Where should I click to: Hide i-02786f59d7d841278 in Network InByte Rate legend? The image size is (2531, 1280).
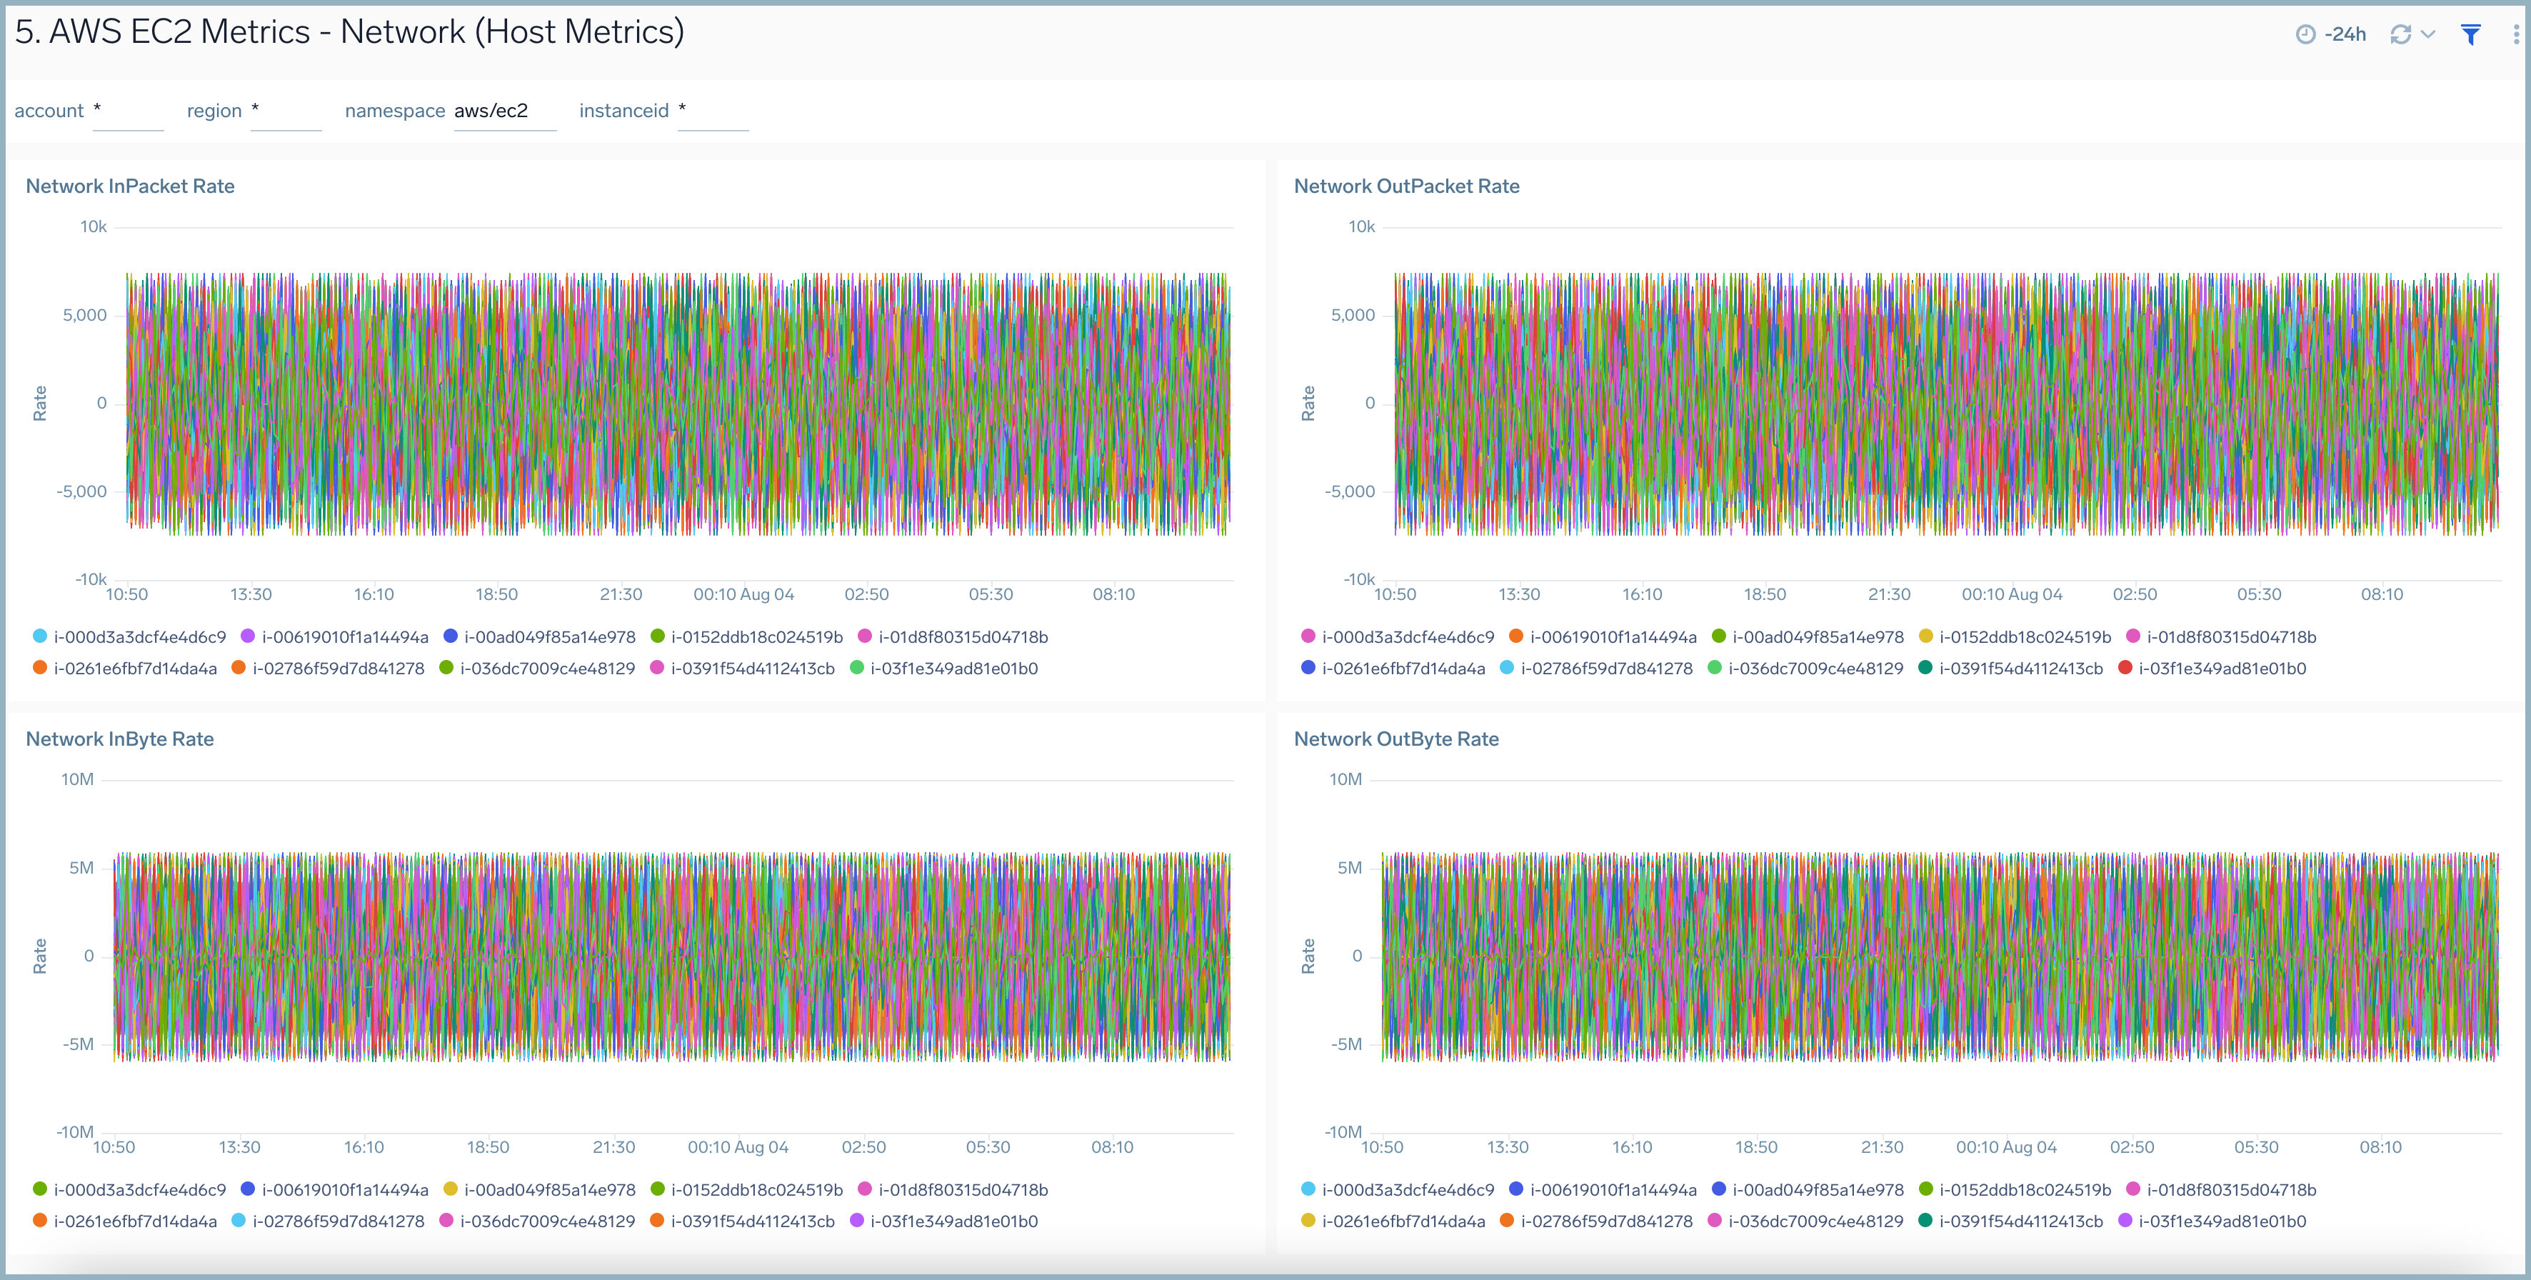[340, 1221]
